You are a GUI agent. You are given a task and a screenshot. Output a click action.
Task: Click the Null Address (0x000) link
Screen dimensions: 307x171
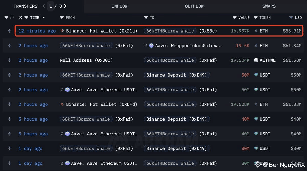click(86, 60)
